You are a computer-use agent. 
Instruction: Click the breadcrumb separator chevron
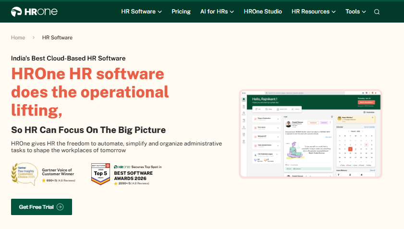pos(34,37)
